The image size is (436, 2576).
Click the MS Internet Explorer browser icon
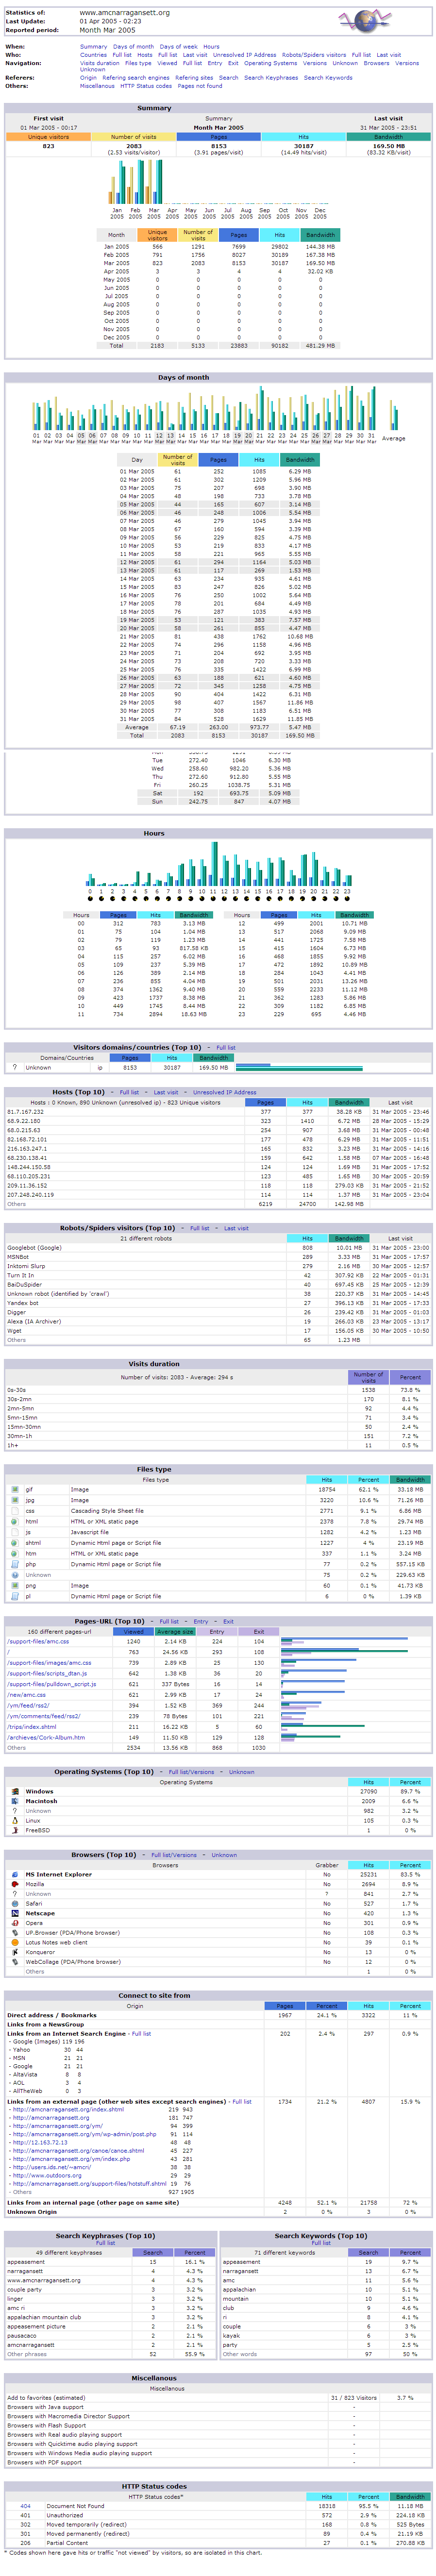15,1874
